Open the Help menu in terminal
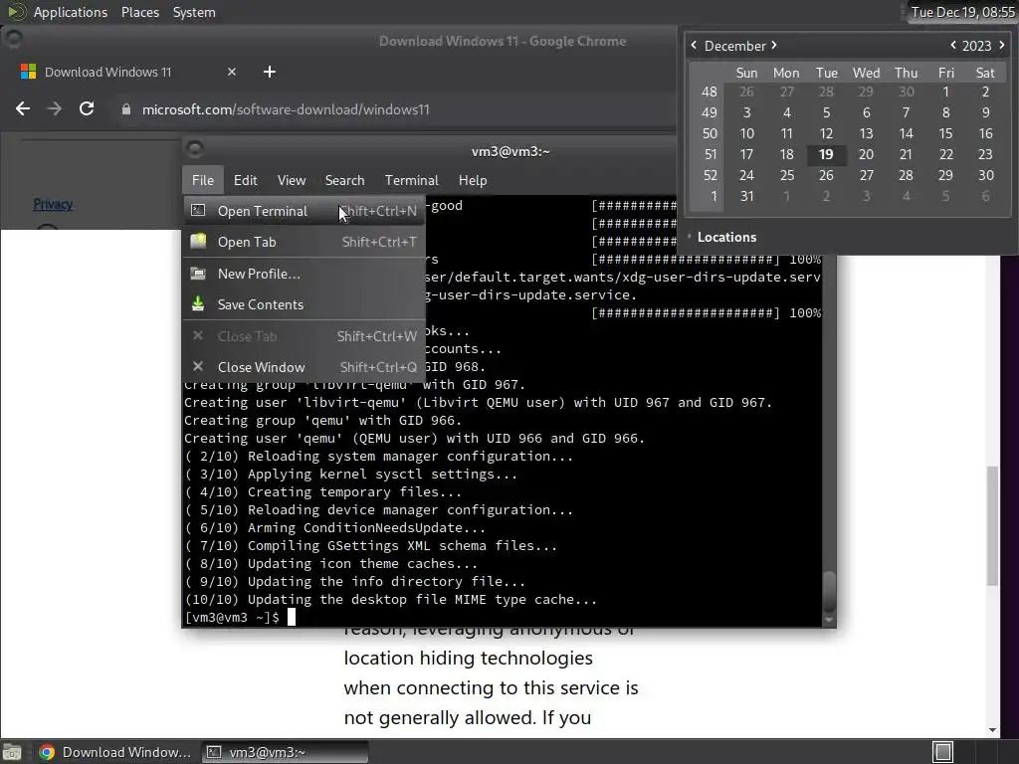1019x764 pixels. tap(473, 180)
